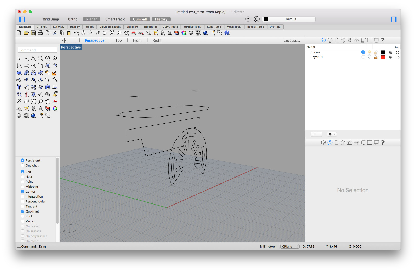Enable the Intersection object snap
This screenshot has height=272, width=416.
(23, 196)
